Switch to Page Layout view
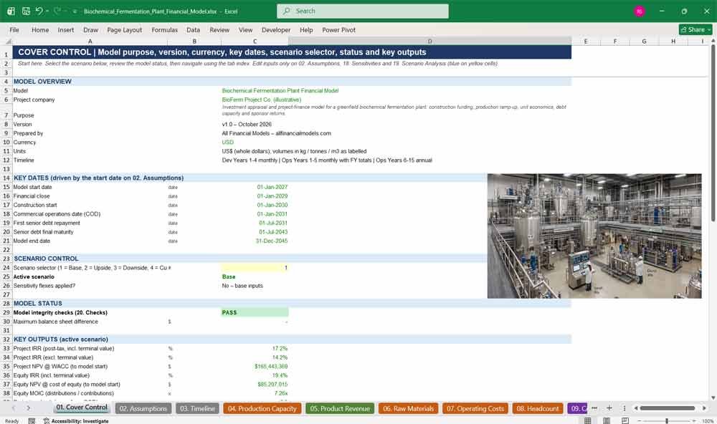The width and height of the screenshot is (717, 424). tap(607, 421)
